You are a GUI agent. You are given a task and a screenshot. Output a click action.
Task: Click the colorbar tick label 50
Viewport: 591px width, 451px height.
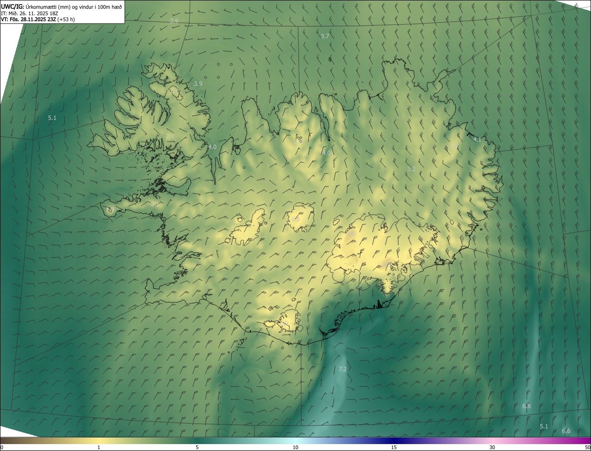[x=587, y=447]
